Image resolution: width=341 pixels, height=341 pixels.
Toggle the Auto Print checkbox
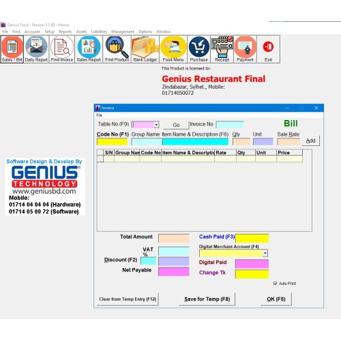click(275, 284)
